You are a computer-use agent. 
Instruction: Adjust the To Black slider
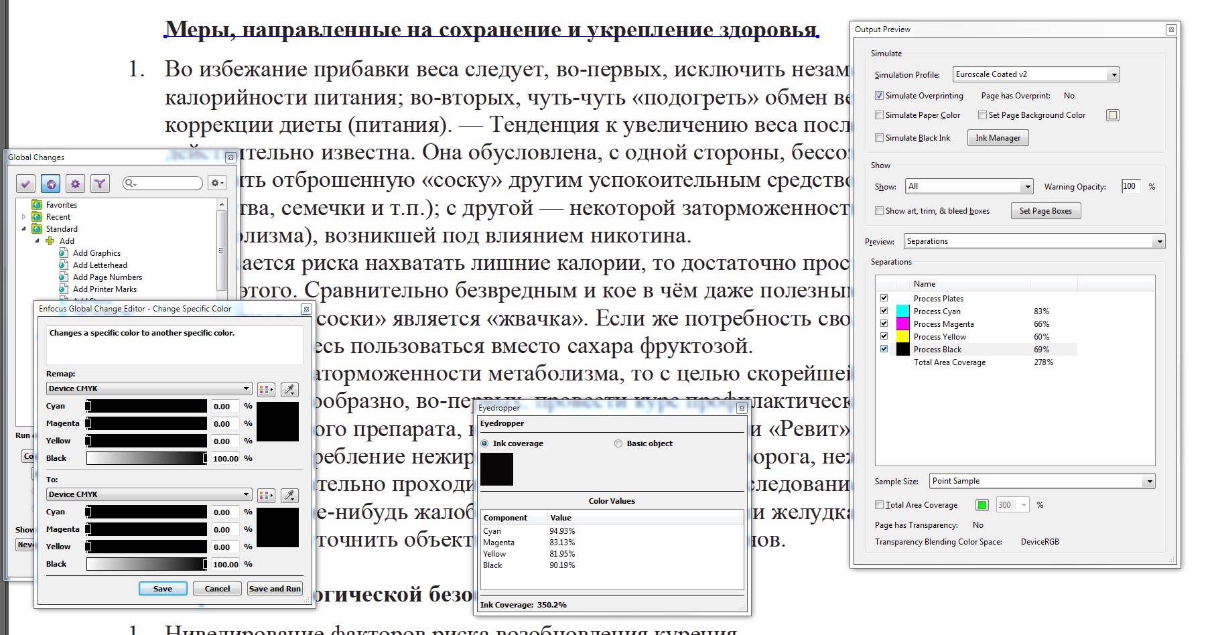point(147,564)
